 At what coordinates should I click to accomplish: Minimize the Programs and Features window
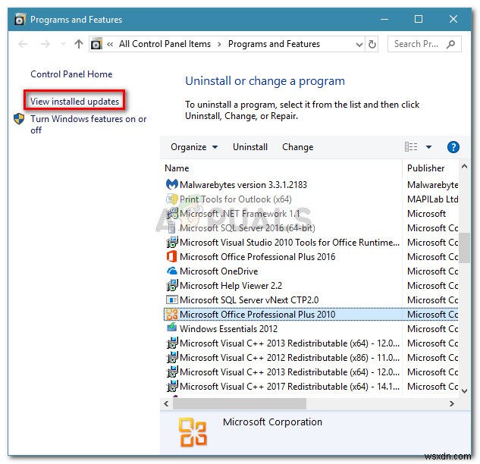(384, 19)
